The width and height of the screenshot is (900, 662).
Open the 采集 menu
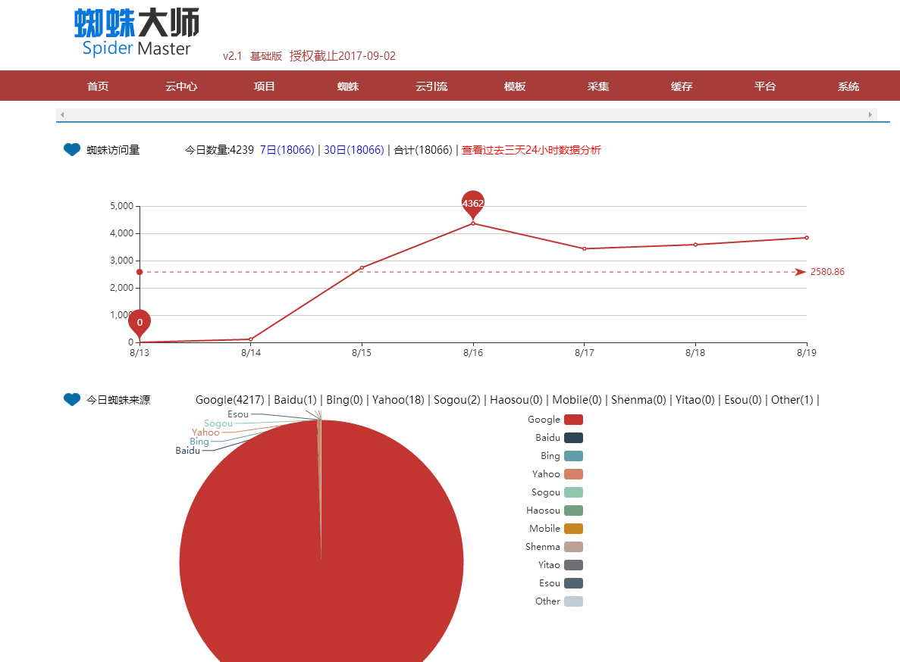point(598,86)
